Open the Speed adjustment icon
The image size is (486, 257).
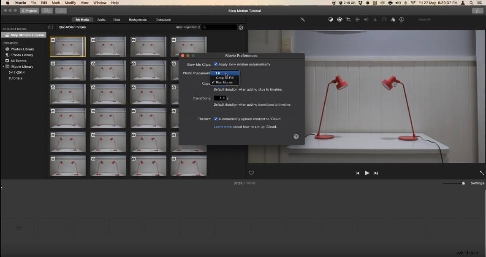click(x=384, y=19)
